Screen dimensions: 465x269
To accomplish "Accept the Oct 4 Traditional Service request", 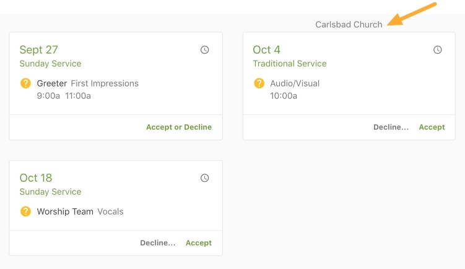I will [432, 127].
